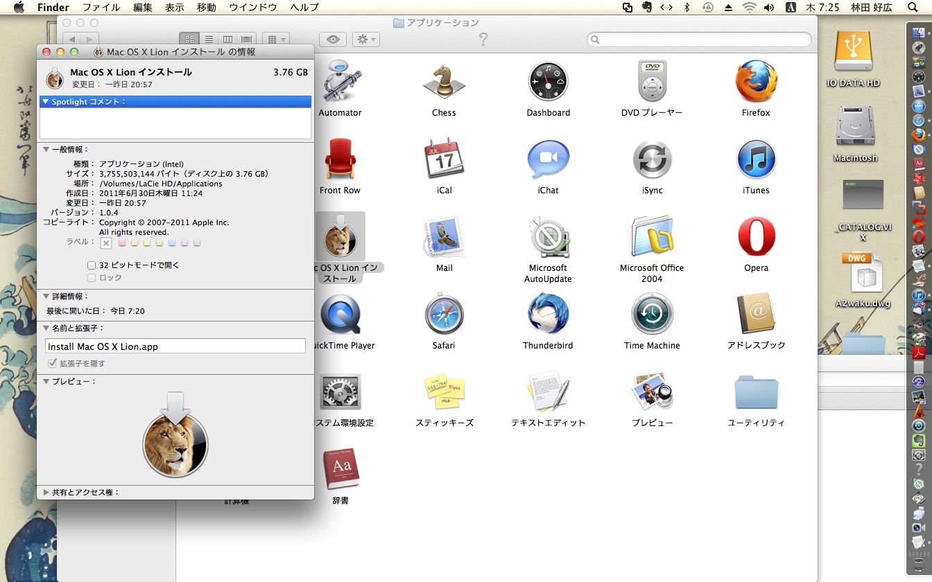Select the Safari icon
The image size is (932, 582).
444,315
